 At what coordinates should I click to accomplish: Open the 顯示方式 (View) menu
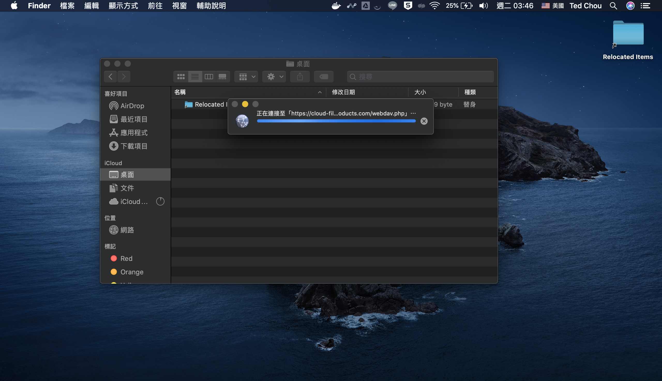pos(123,6)
